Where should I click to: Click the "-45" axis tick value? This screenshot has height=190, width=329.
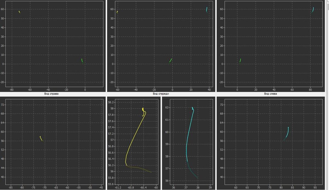[x=101, y=188]
